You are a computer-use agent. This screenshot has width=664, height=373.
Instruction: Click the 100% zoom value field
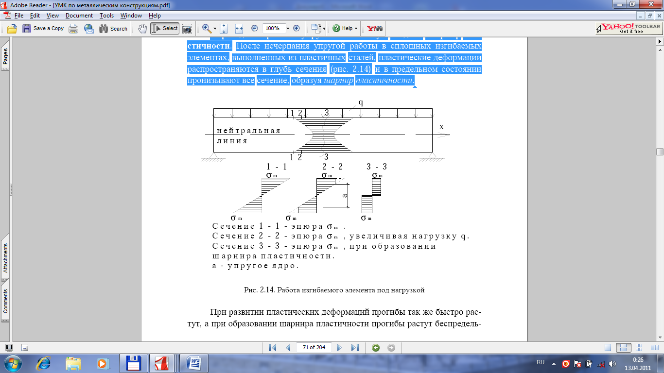tap(273, 29)
